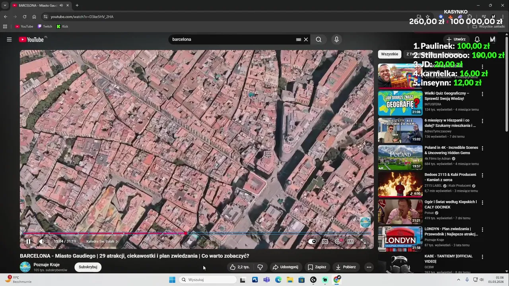Open options menu for 'Ogór | Świat według Kiepskich'
509x286 pixels.
pos(482,203)
